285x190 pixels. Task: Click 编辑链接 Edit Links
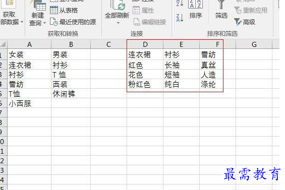[x=150, y=22]
